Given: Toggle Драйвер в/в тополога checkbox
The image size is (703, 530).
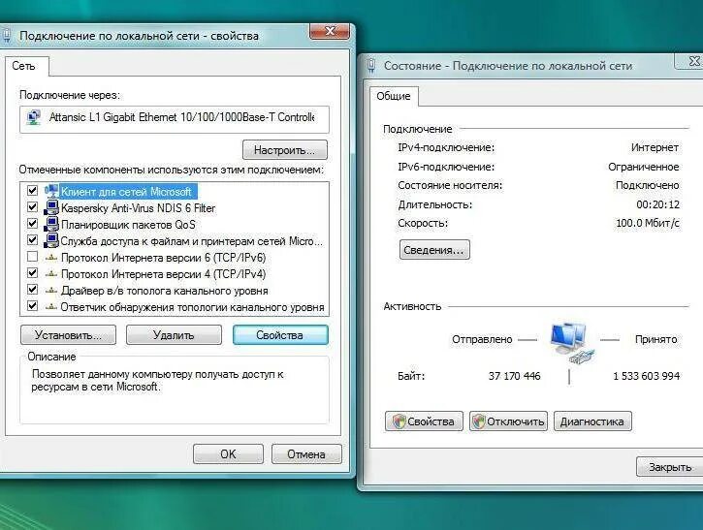Looking at the screenshot, I should pyautogui.click(x=32, y=289).
